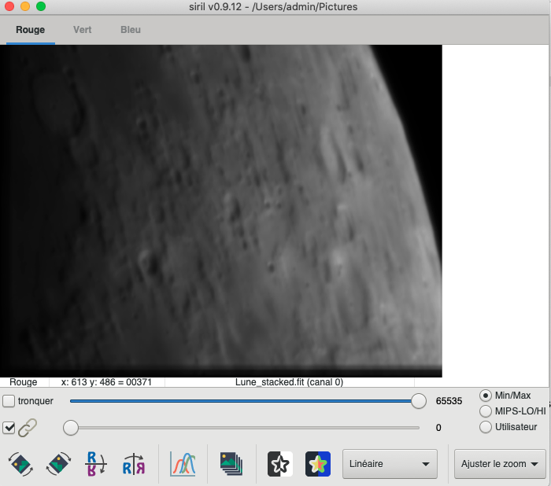Click the Rouge label in status bar

click(x=23, y=382)
